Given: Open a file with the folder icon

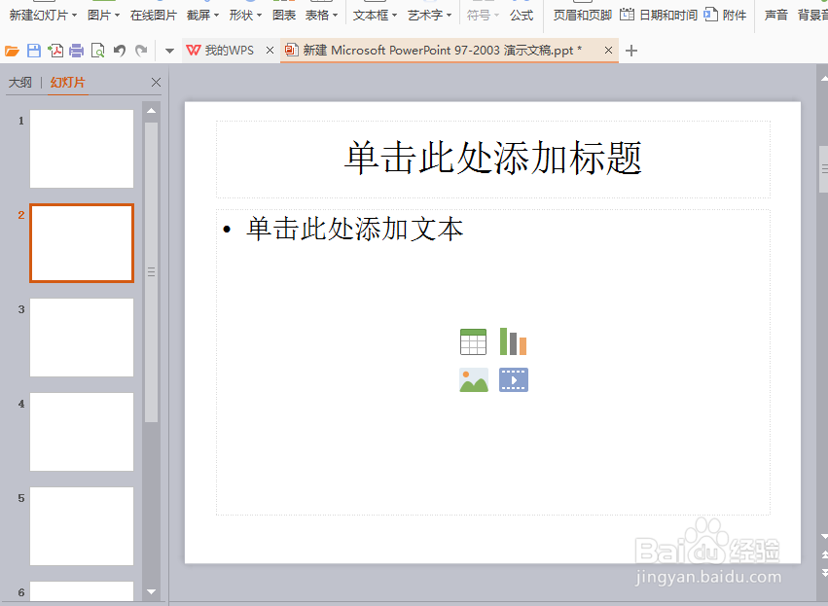Looking at the screenshot, I should (x=12, y=51).
